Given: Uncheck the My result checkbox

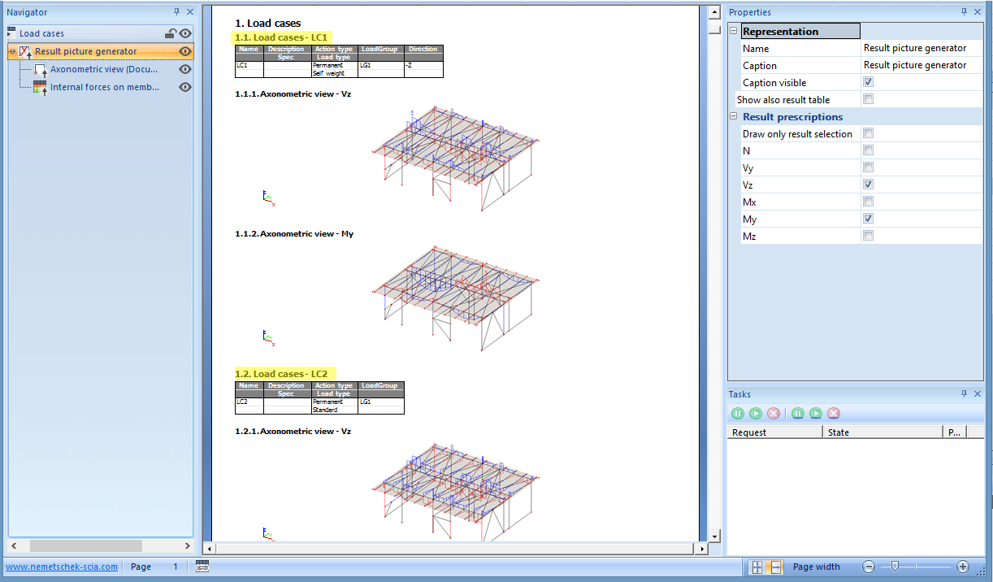Looking at the screenshot, I should (869, 219).
